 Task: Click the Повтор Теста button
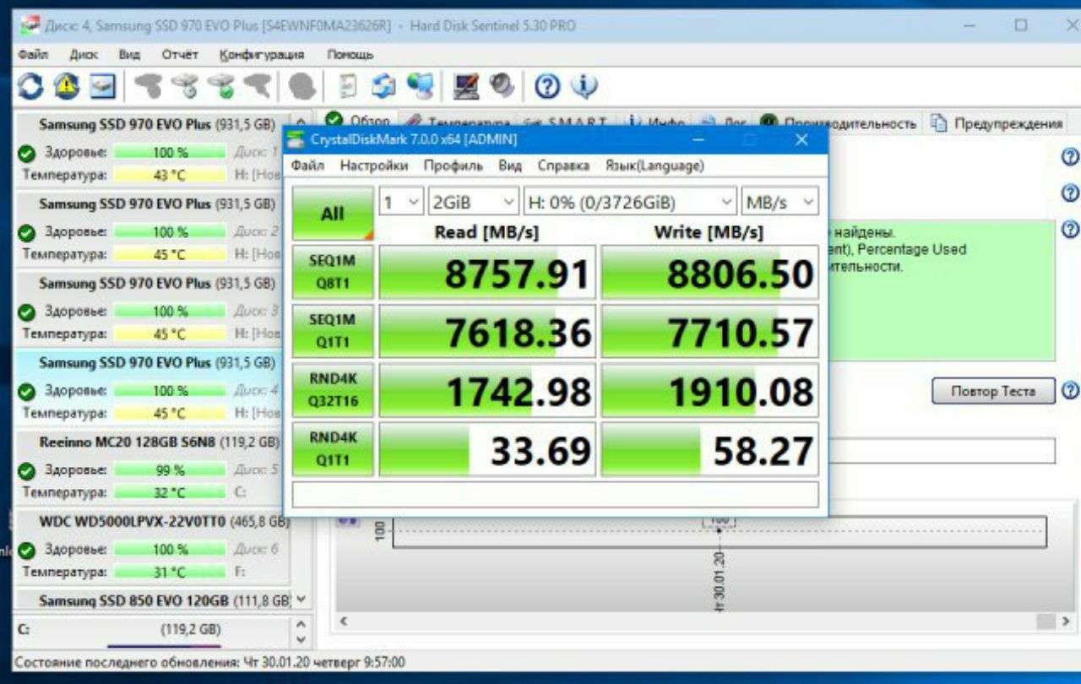tap(993, 391)
